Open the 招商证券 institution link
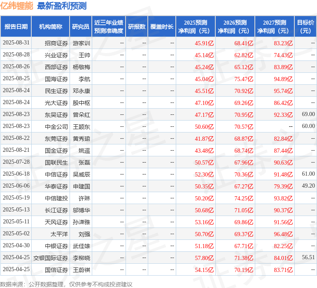Image resolution: width=317 pixels, height=288 pixels. click(x=56, y=43)
